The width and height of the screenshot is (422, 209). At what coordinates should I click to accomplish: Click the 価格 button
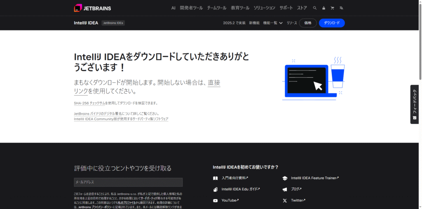tap(308, 23)
